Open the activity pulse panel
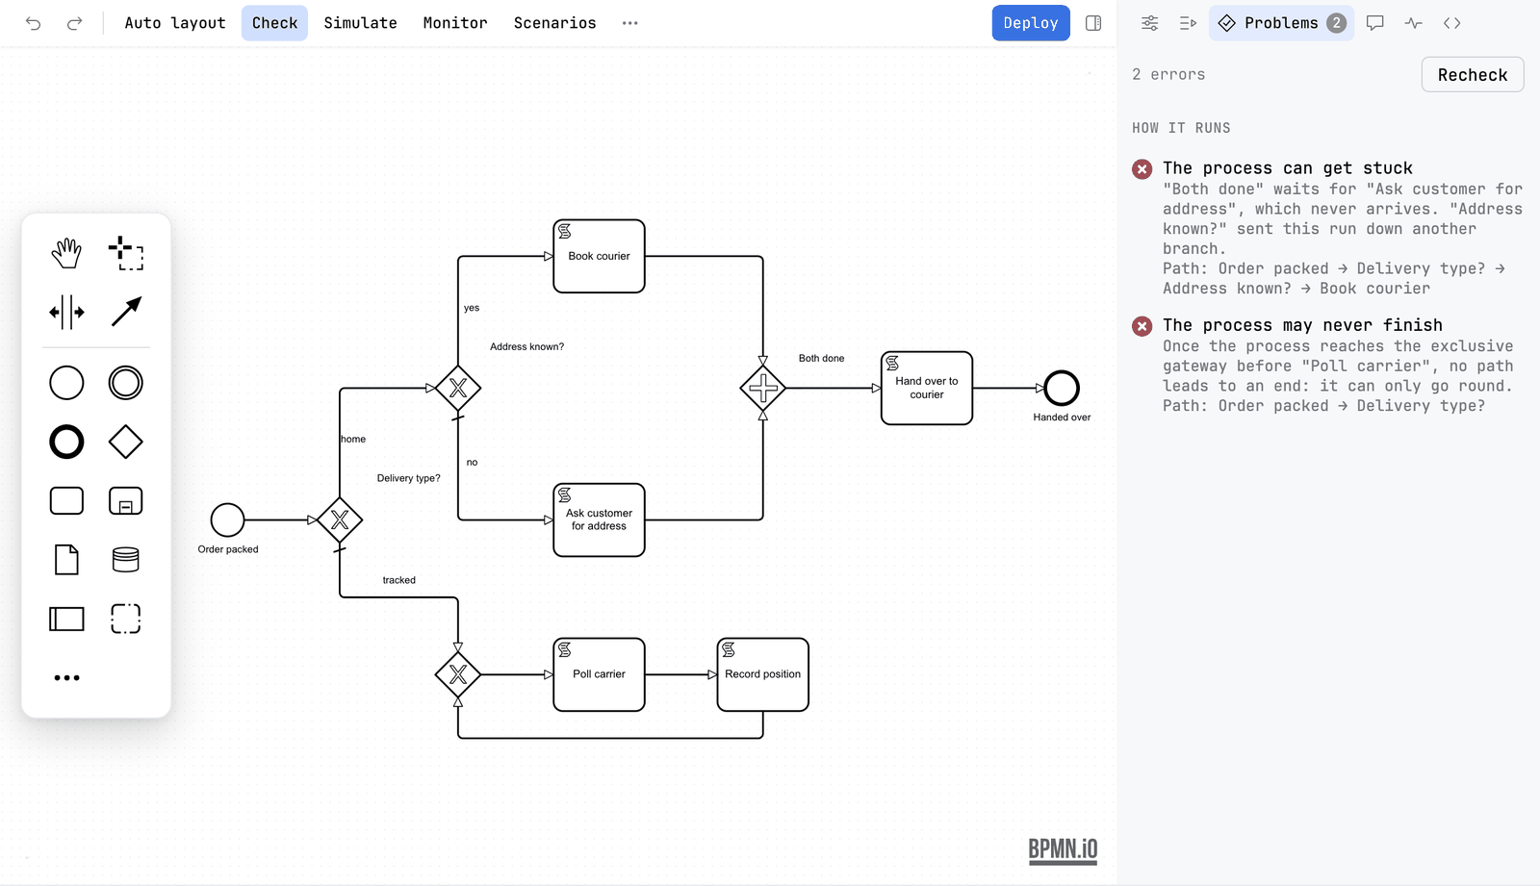1540x886 pixels. (1413, 23)
